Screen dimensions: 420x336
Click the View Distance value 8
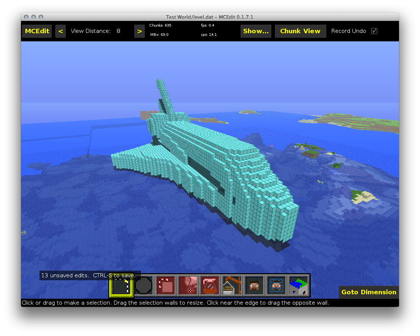[x=118, y=31]
